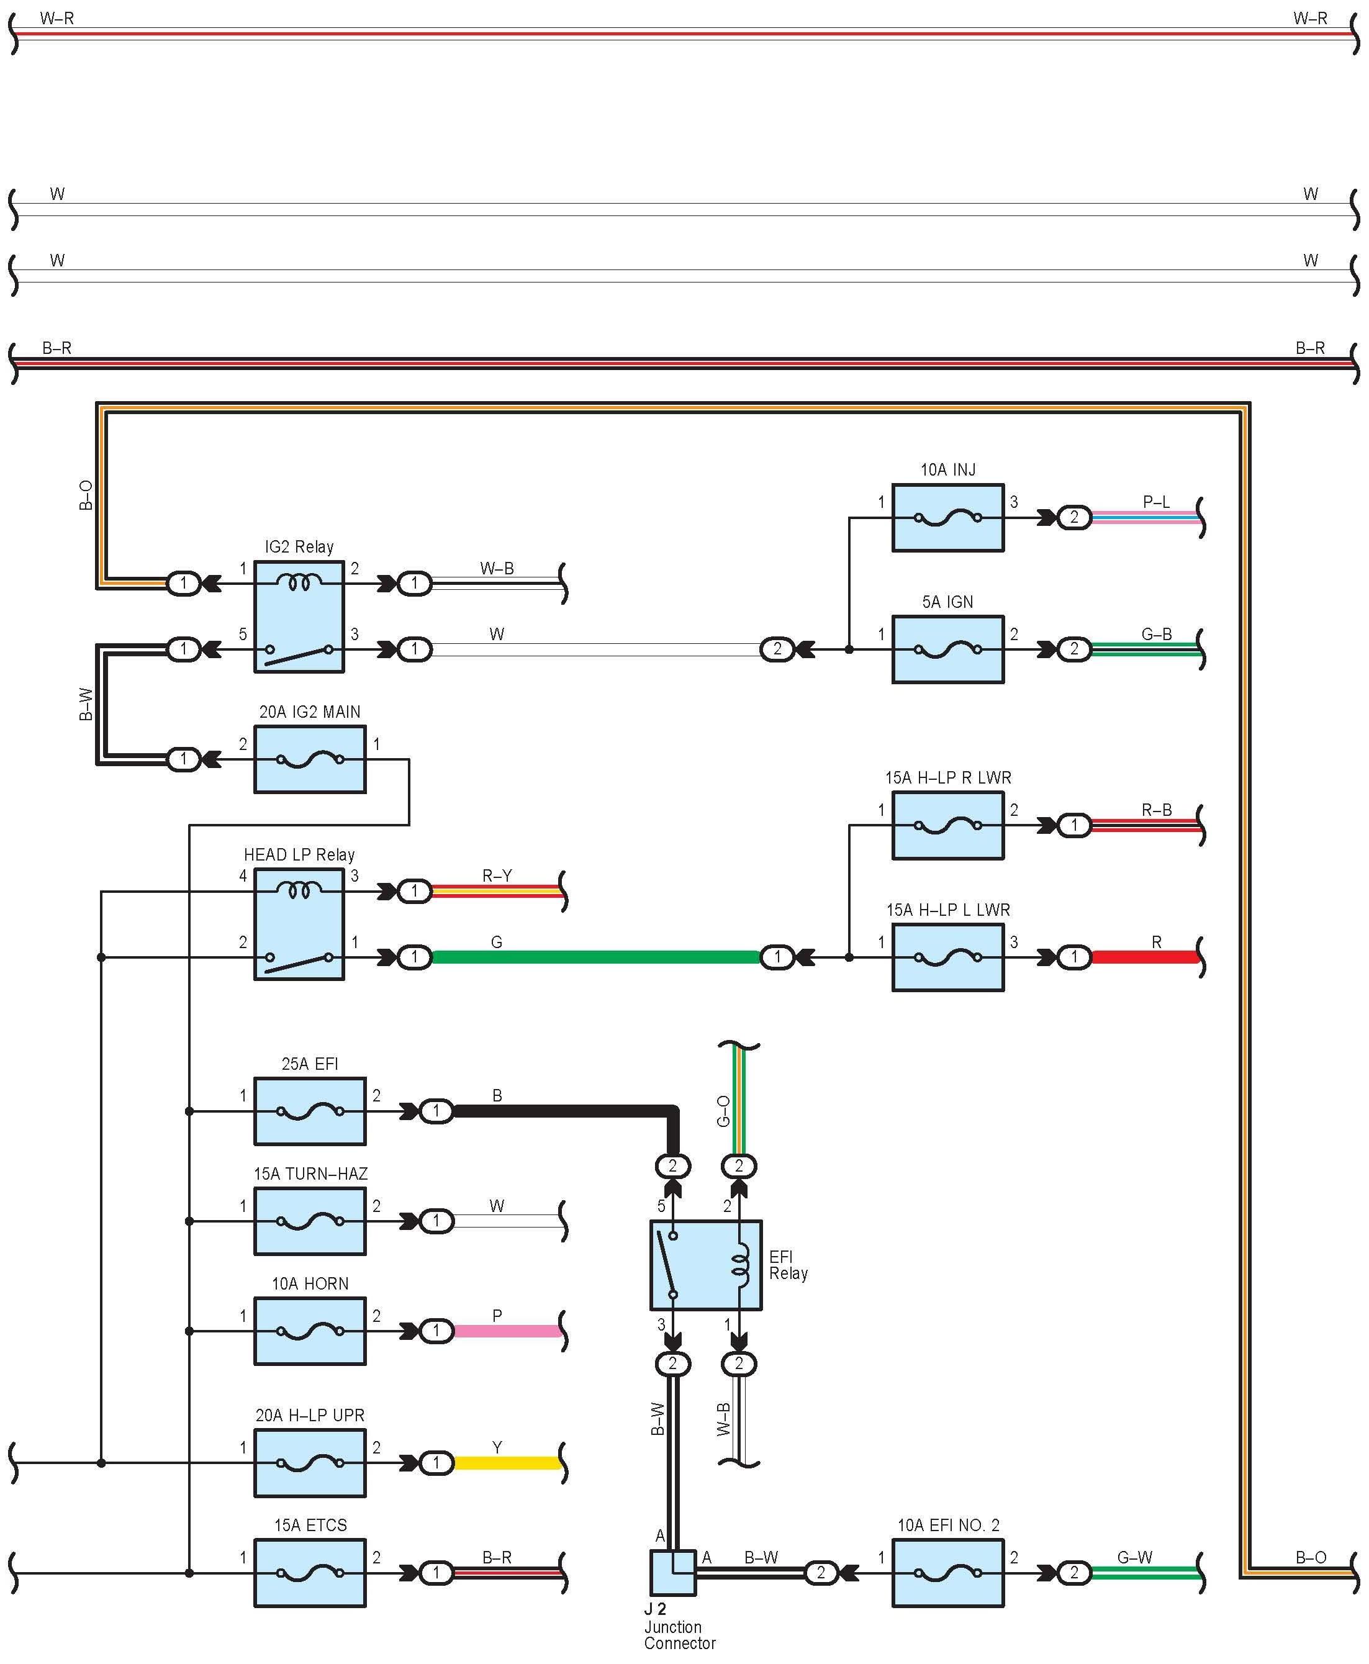
Task: Select the 15A H-LP L LWR fuse
Action: (x=947, y=957)
